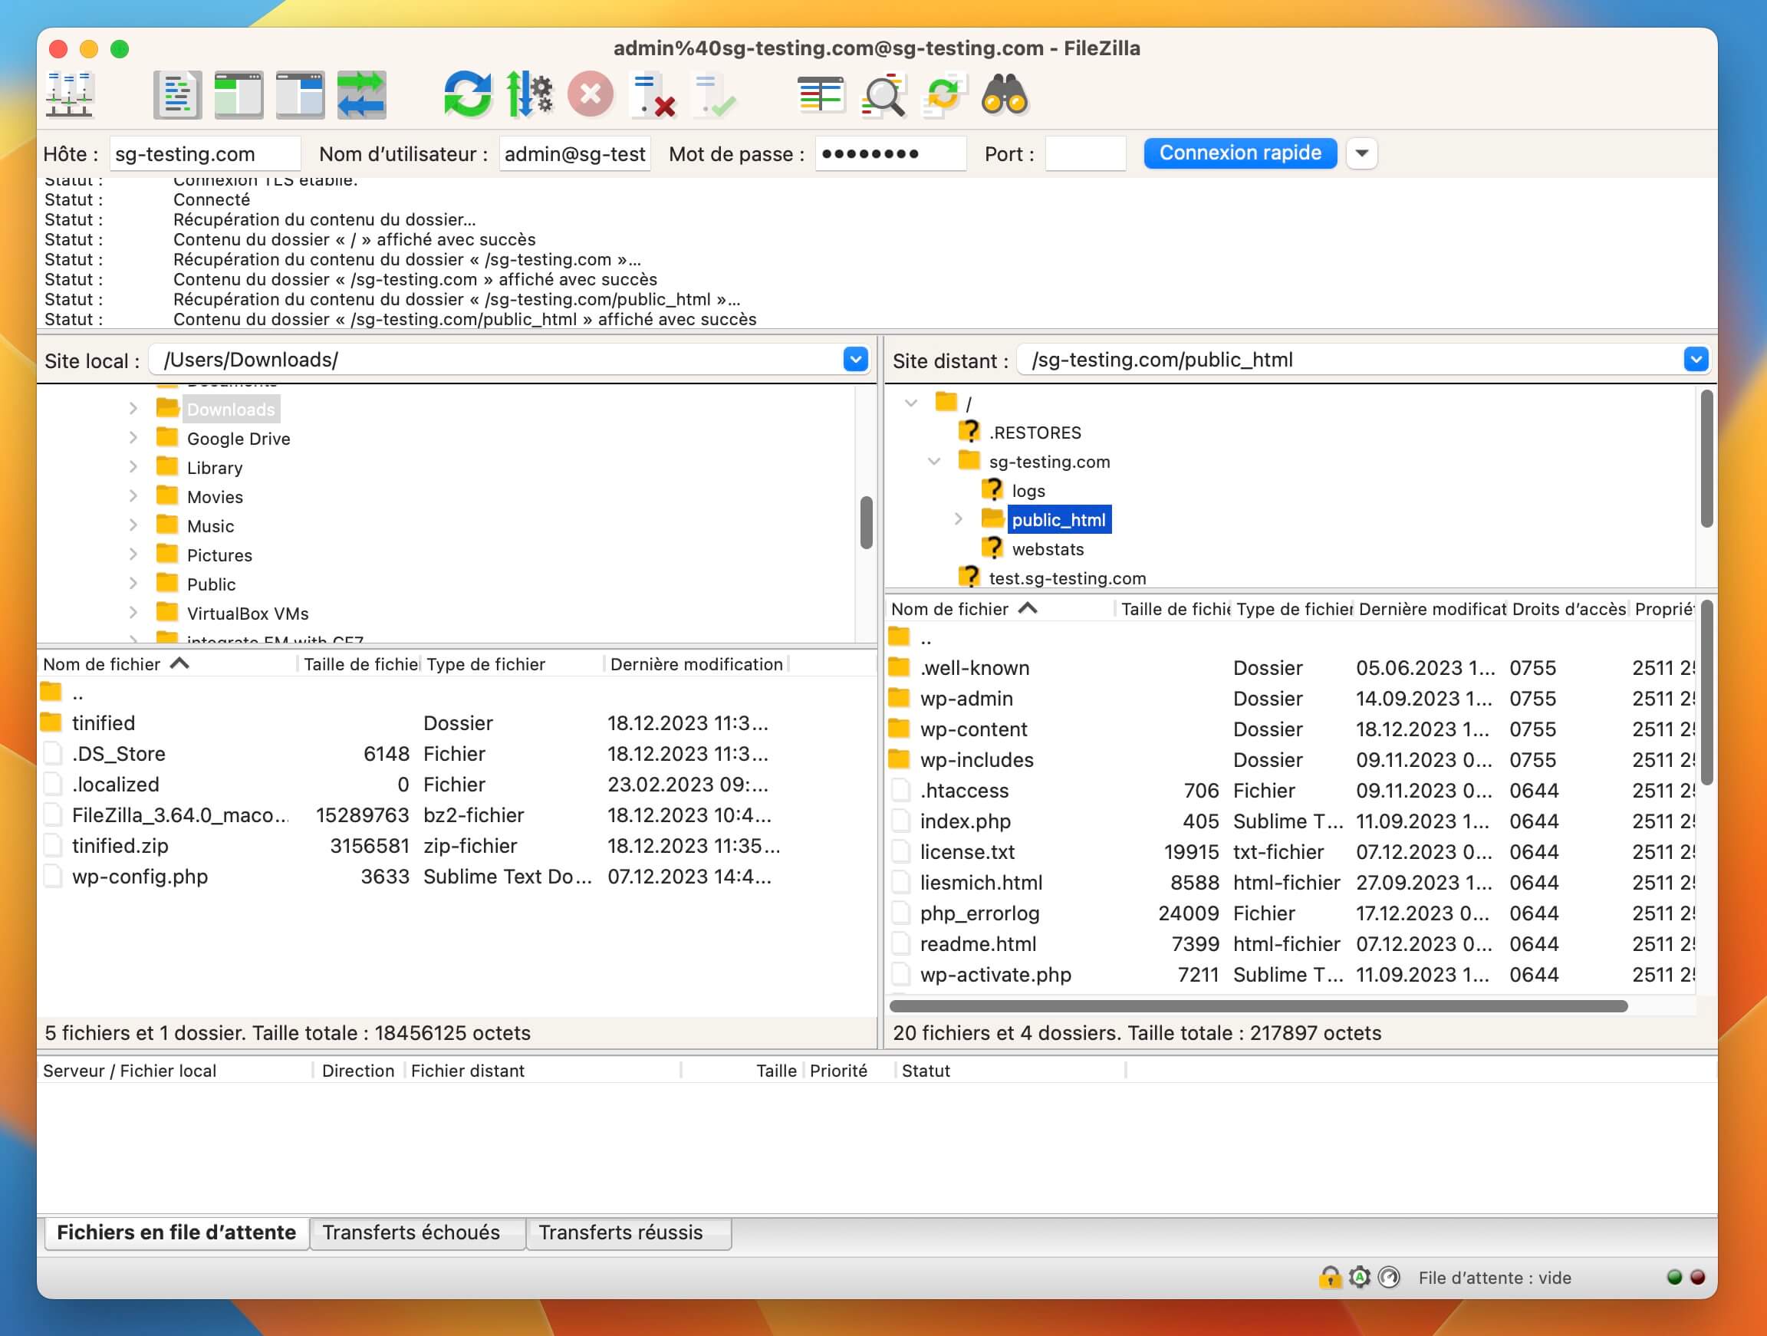Click the Connexion rapide button

coord(1240,153)
